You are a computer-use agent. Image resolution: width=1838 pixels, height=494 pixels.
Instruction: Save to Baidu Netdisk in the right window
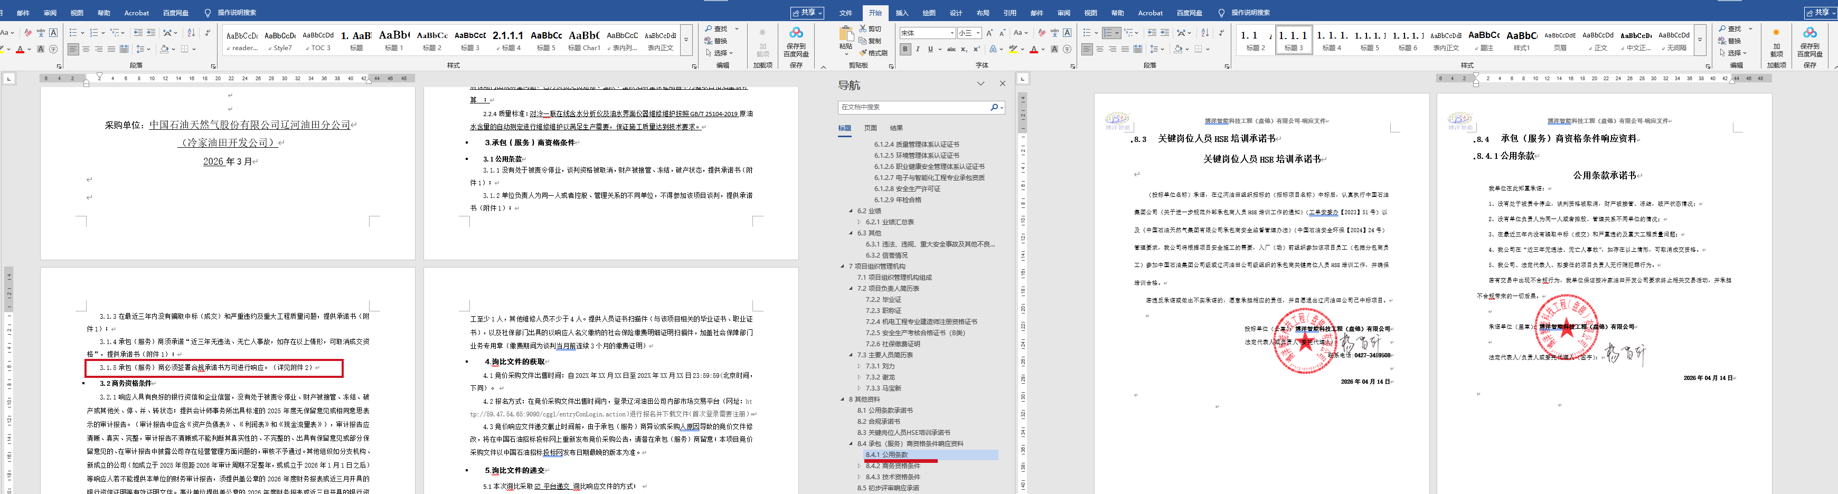click(1810, 42)
